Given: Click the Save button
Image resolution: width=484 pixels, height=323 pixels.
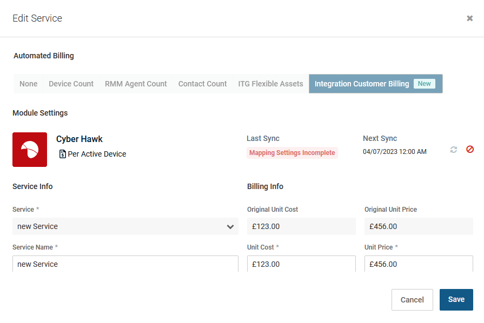Looking at the screenshot, I should (x=456, y=300).
